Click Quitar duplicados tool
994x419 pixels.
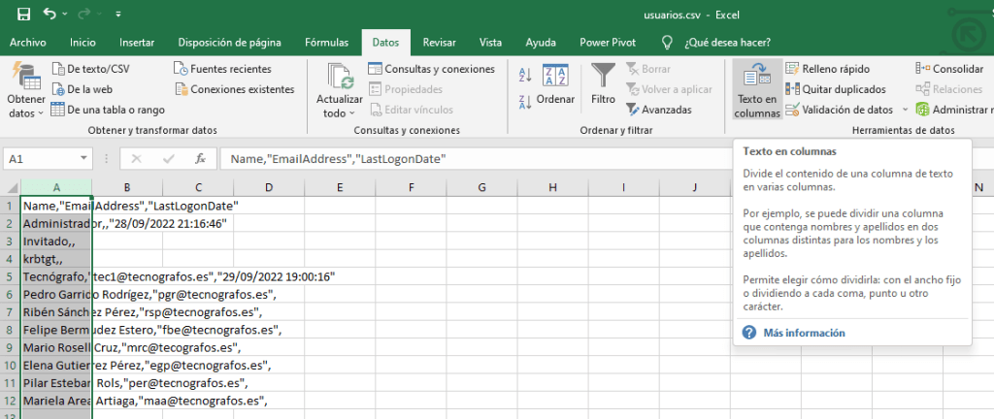click(835, 89)
